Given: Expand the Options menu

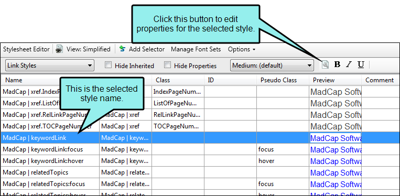Looking at the screenshot, I should pyautogui.click(x=241, y=49).
